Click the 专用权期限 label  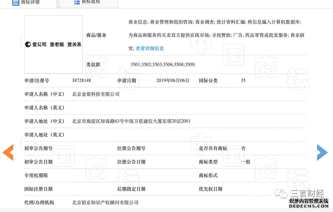(36, 176)
